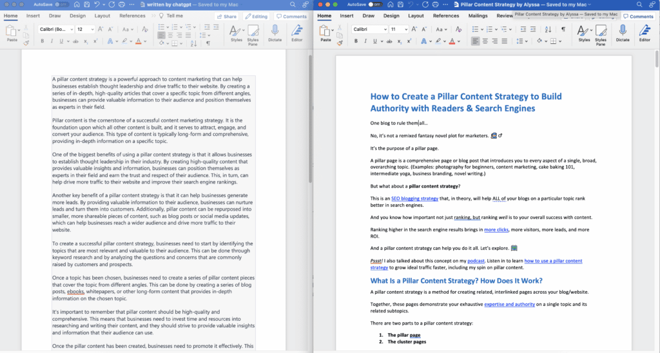Viewport: 660px width, 353px height.
Task: Click Search magnifier in the chatgpt document title bar
Action: point(291,4)
